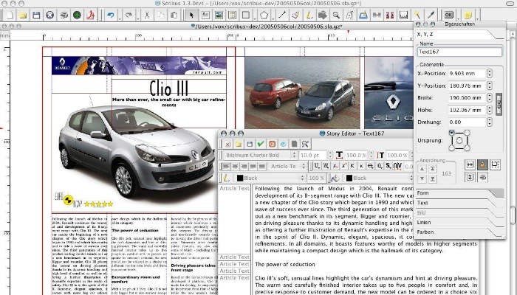Save the document using the main toolbar floppy icon

coord(36,15)
